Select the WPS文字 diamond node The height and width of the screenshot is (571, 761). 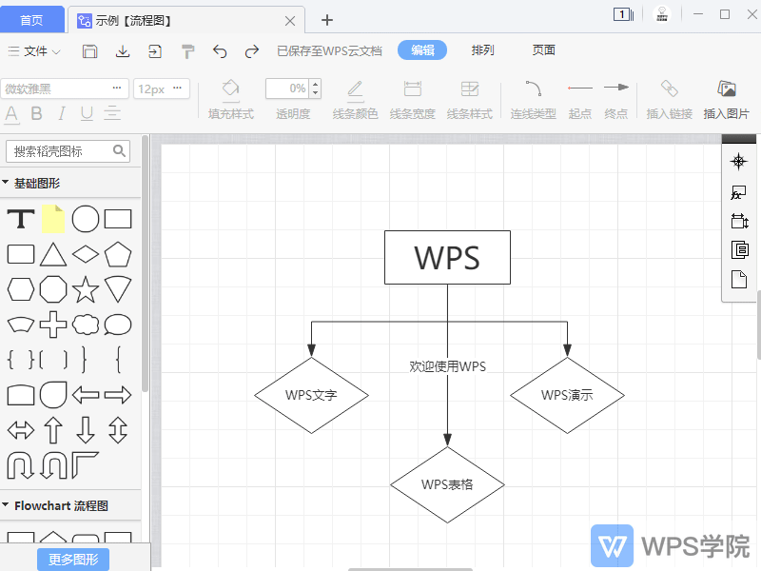311,395
